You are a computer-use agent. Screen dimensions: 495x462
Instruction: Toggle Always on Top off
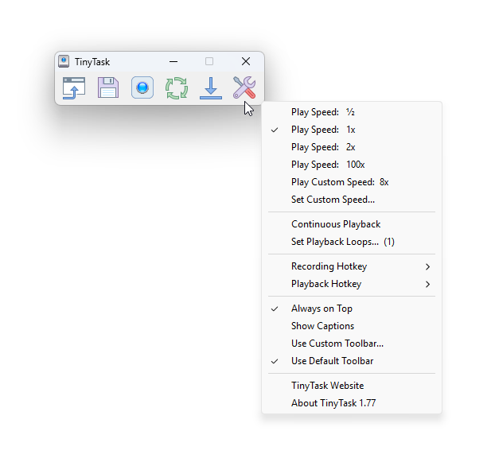coord(352,309)
